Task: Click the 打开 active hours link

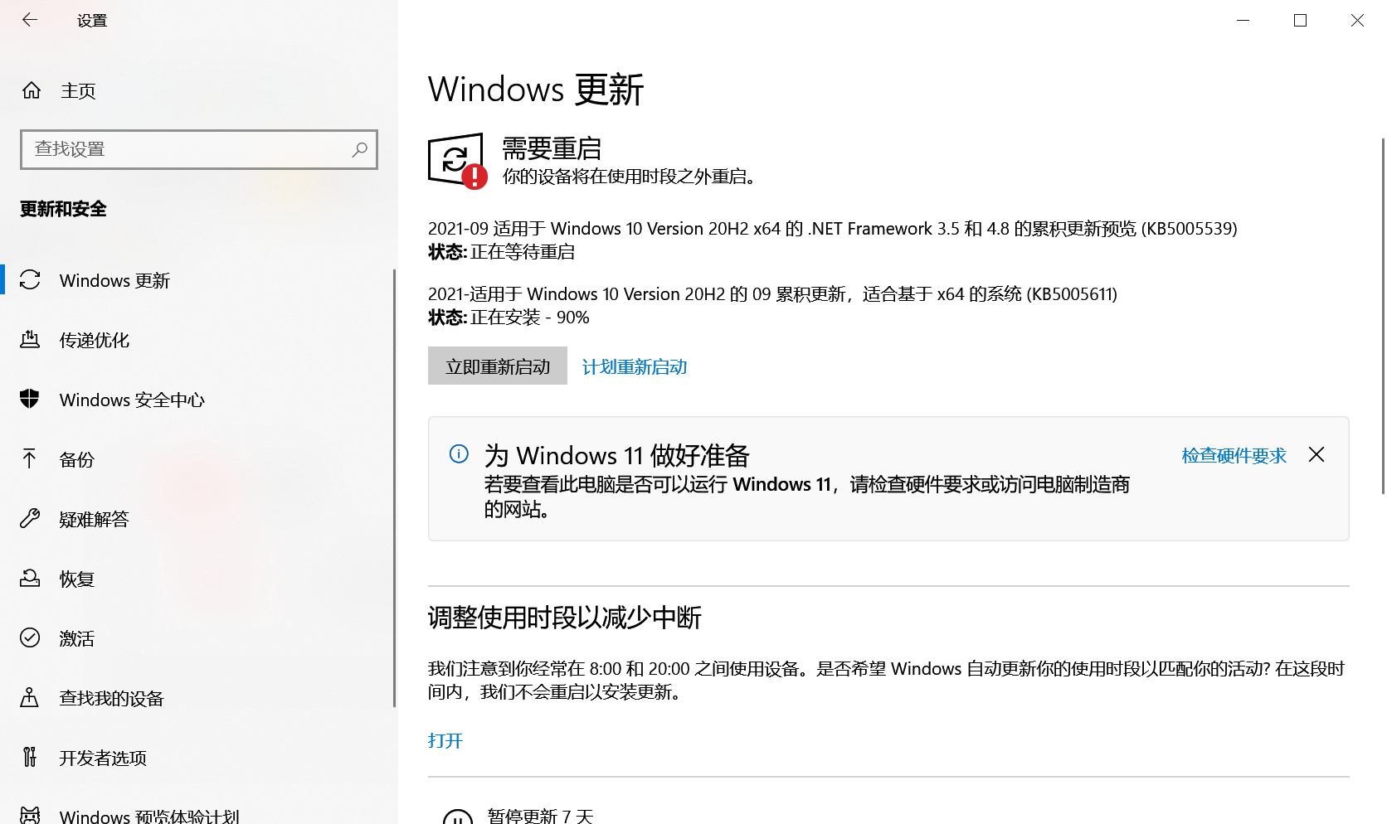Action: point(445,740)
